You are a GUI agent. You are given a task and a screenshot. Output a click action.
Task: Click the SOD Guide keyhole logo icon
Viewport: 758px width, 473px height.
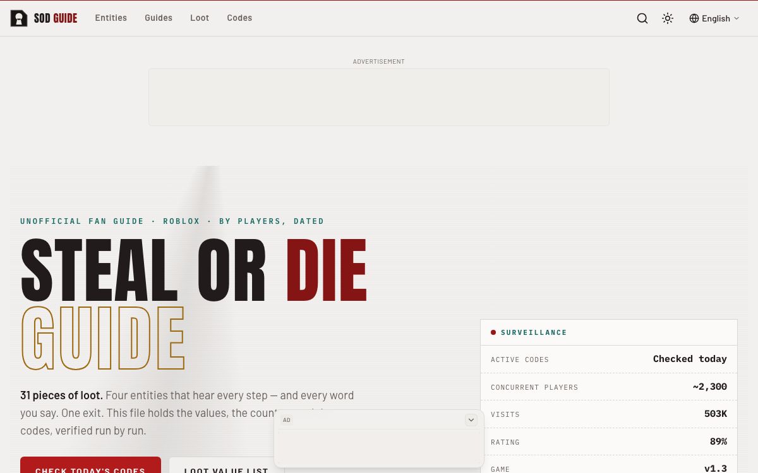[19, 18]
